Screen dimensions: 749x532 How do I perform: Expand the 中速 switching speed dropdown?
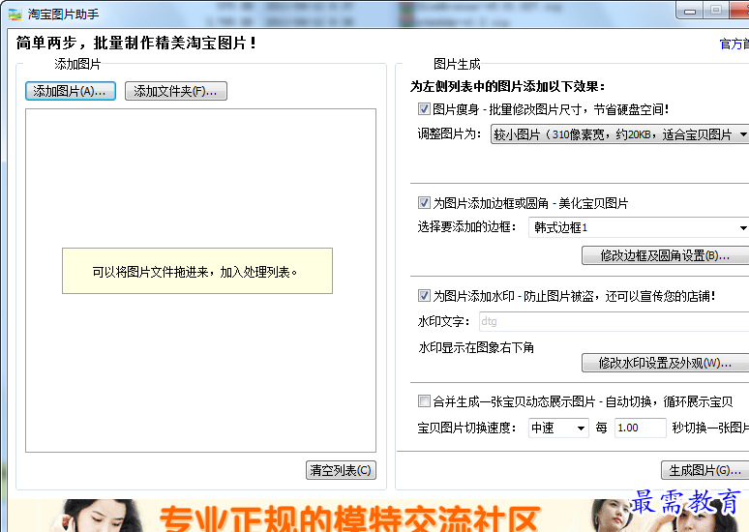tap(558, 428)
